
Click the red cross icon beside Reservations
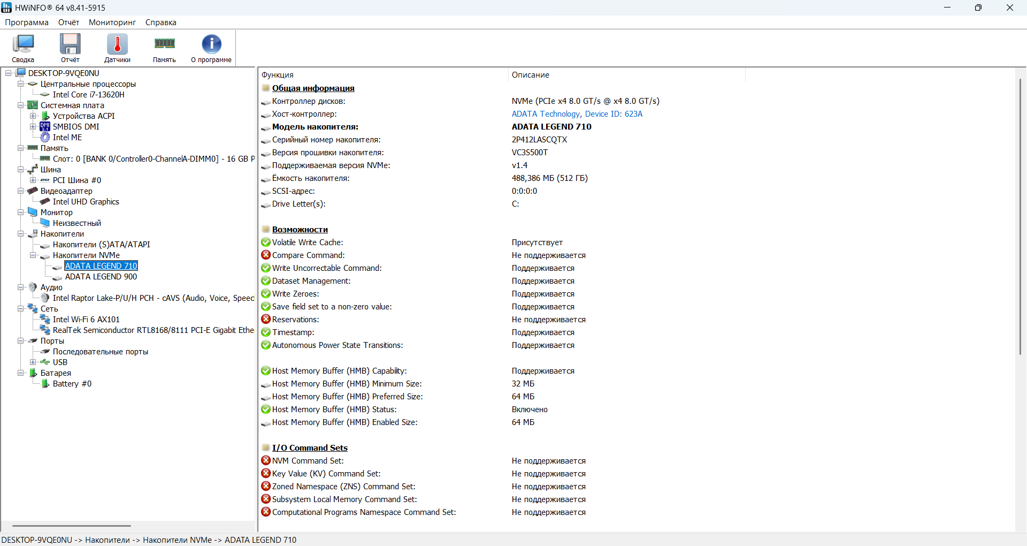pos(266,319)
